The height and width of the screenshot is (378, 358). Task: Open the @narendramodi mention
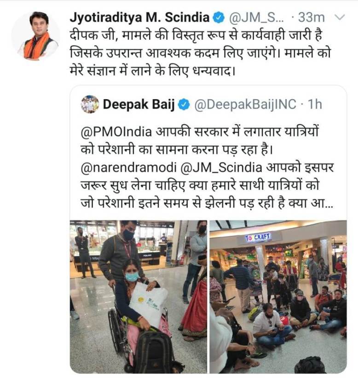coord(128,168)
